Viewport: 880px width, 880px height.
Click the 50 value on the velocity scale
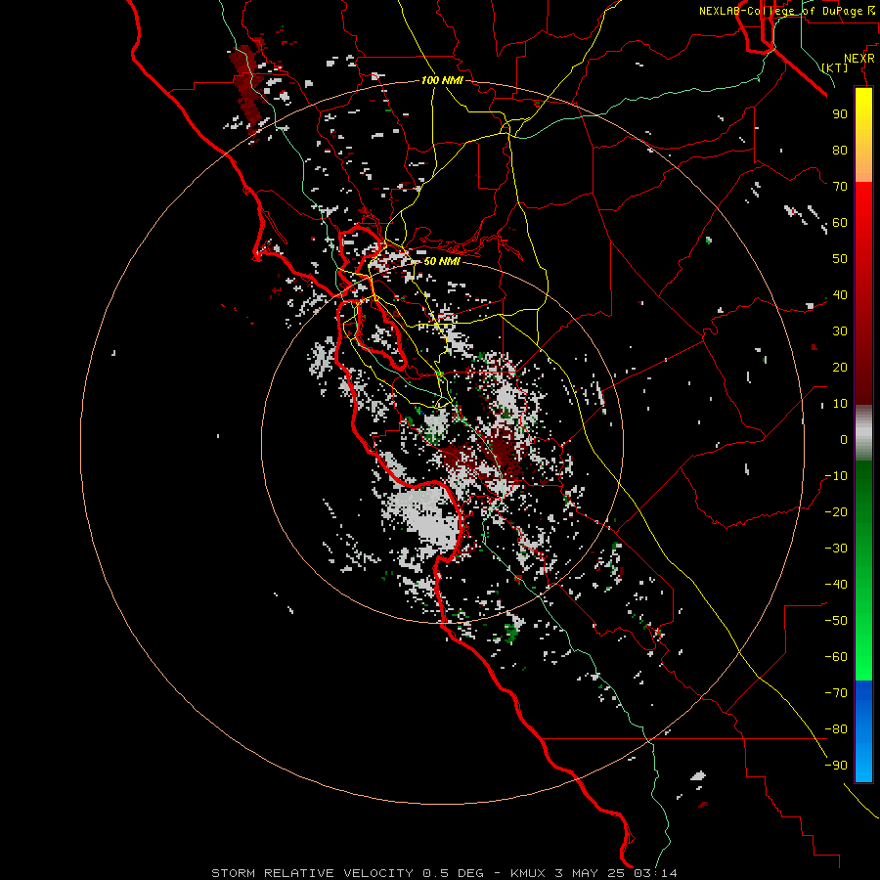point(840,259)
